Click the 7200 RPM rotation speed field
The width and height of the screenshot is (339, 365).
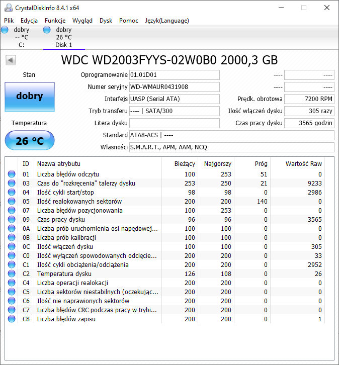point(309,99)
